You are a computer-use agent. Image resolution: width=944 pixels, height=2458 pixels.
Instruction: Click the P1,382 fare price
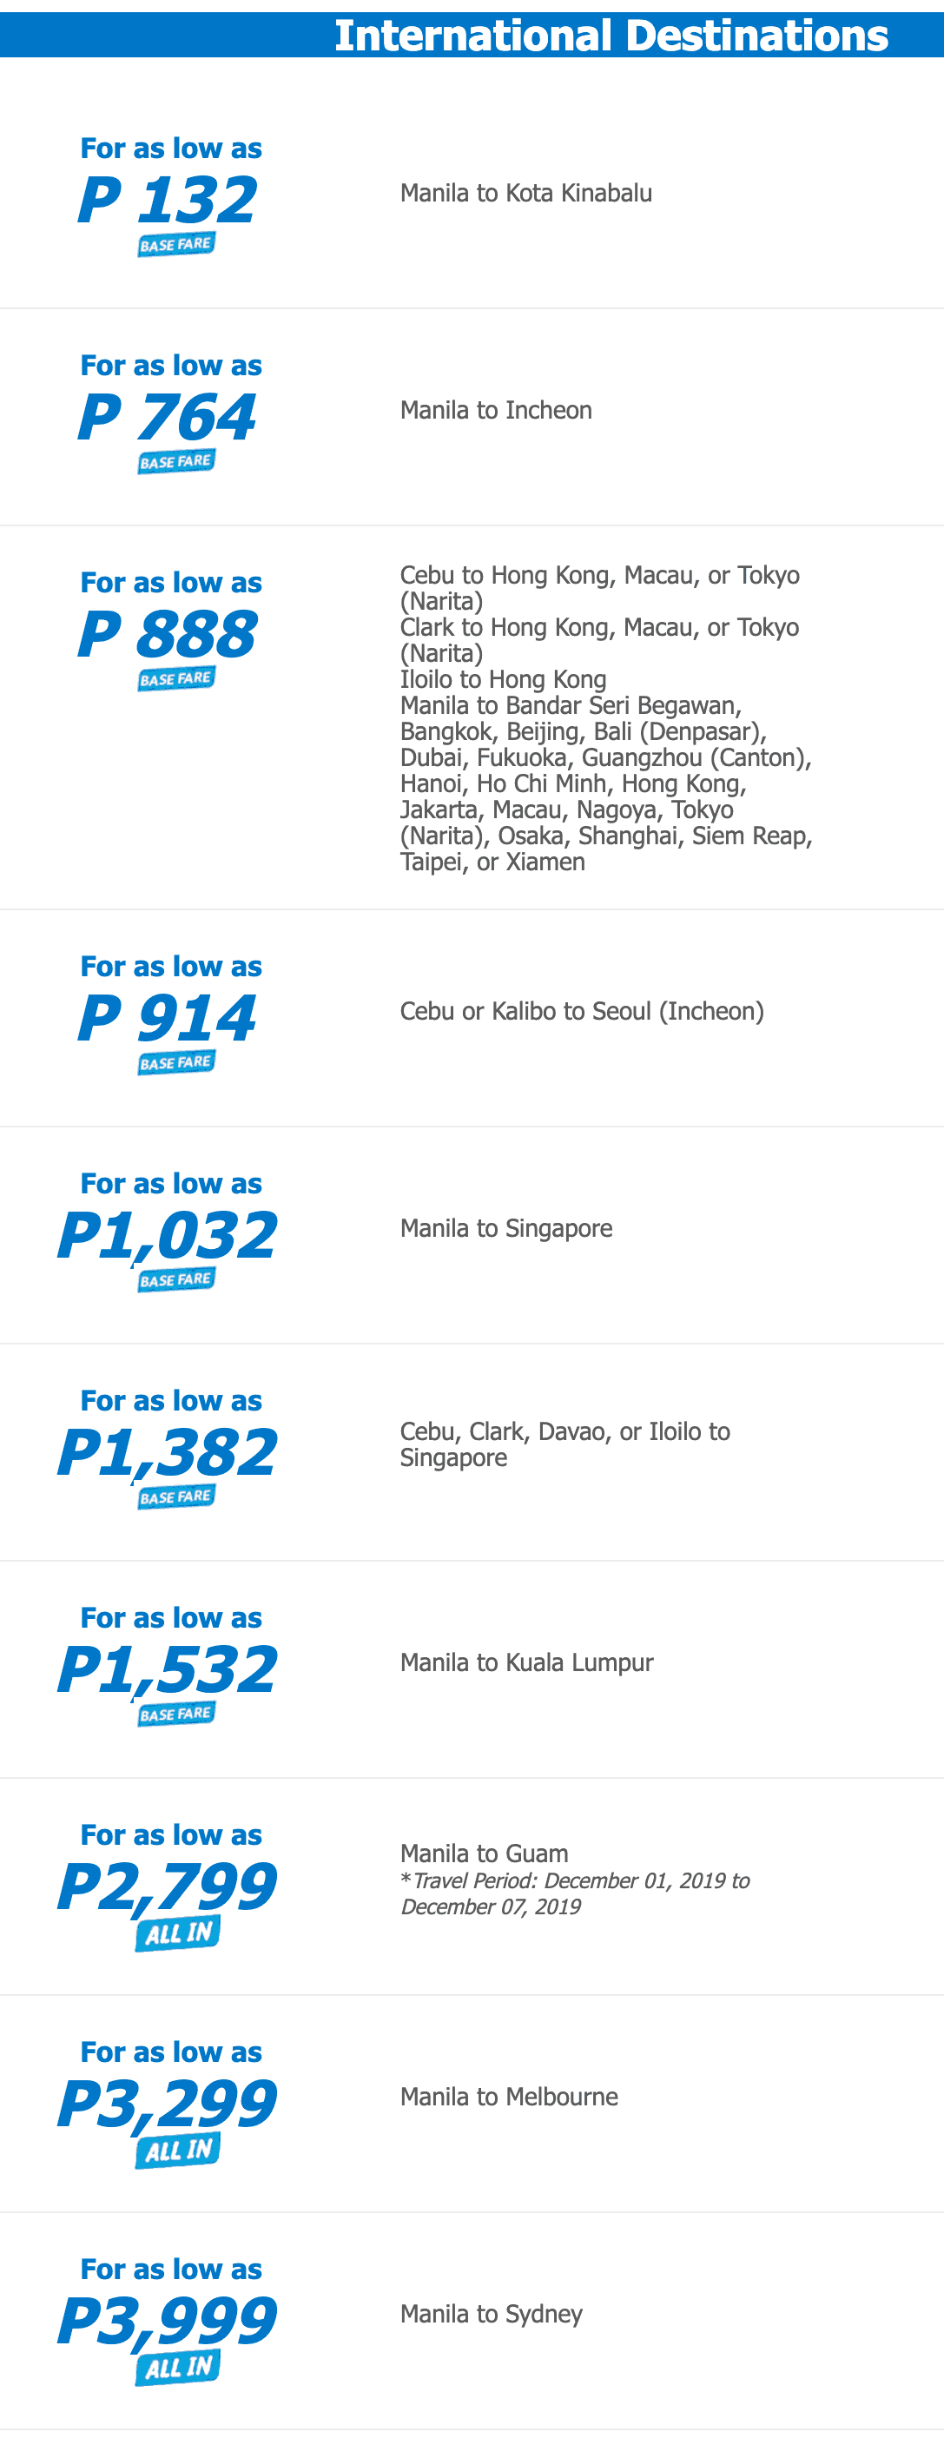point(168,1452)
